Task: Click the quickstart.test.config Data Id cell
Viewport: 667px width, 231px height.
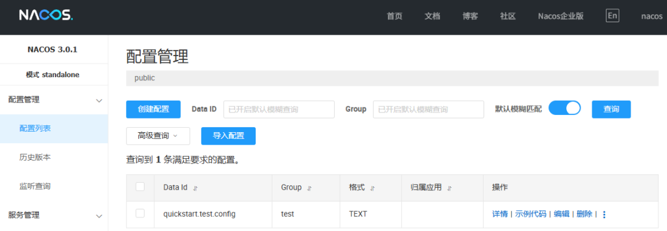Action: [199, 214]
